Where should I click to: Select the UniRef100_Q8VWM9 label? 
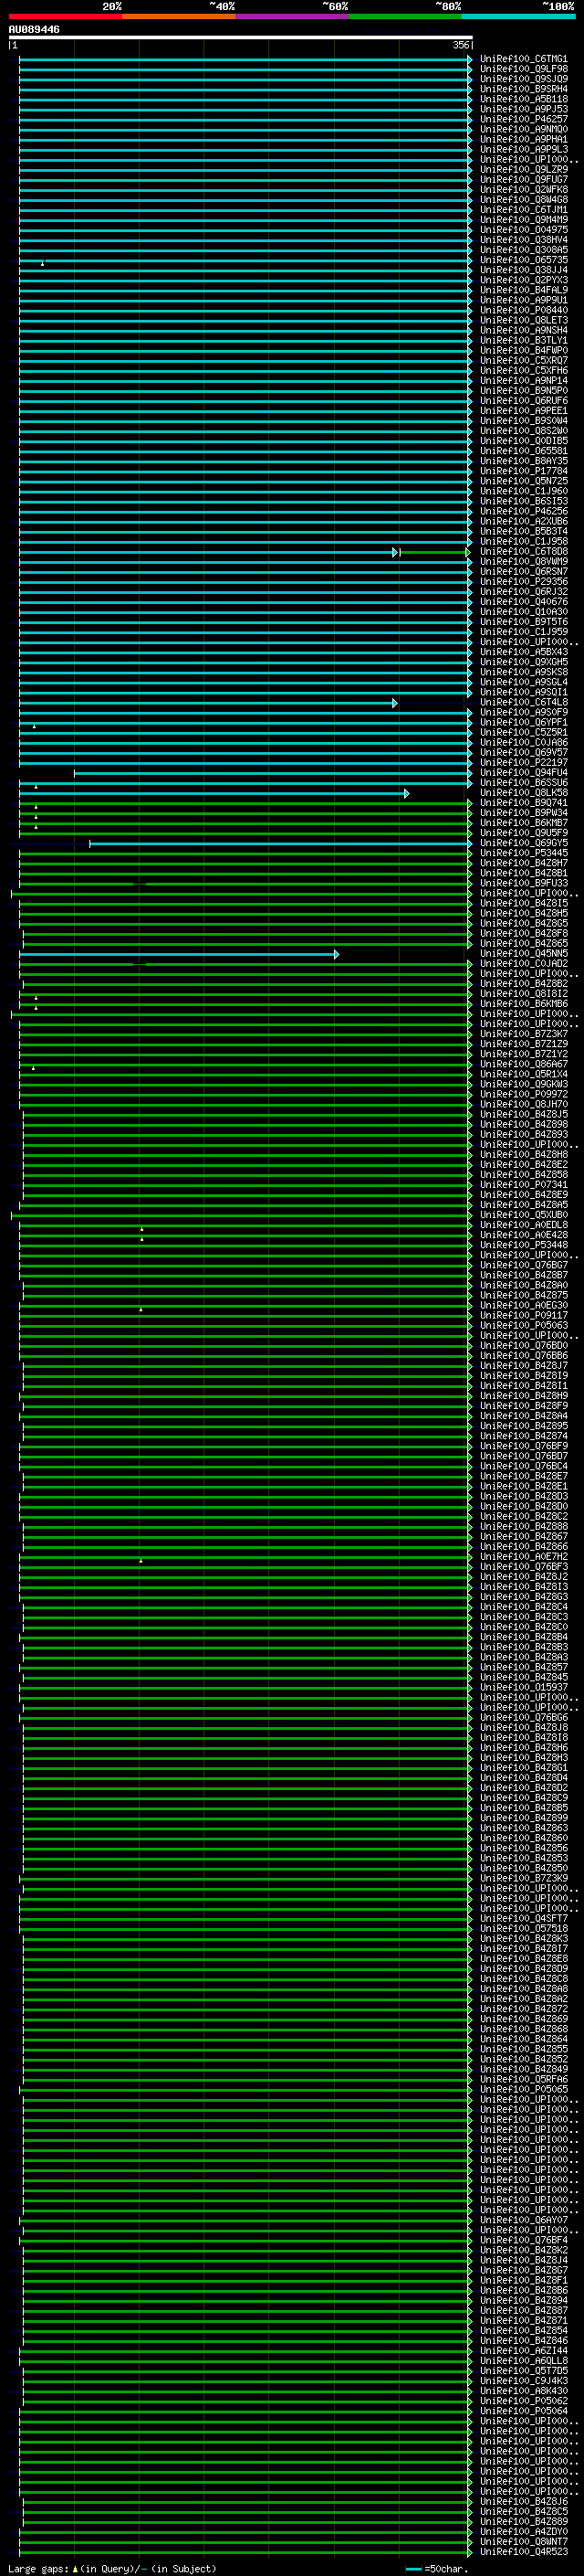(524, 562)
